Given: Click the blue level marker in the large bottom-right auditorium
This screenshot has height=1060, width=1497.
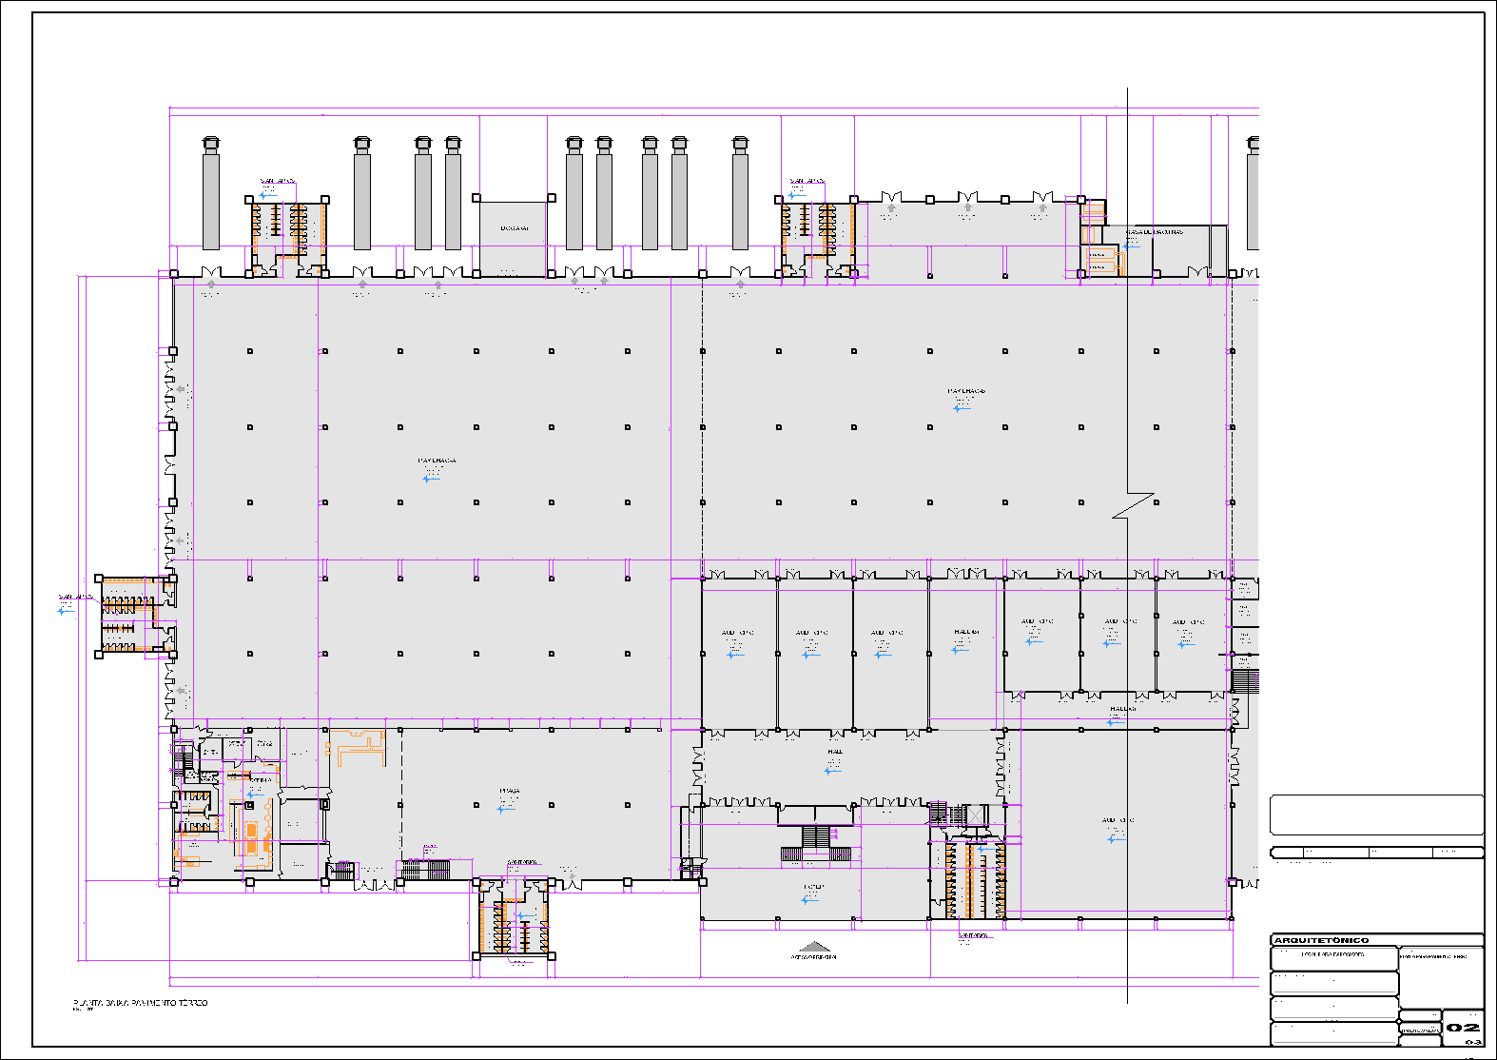Looking at the screenshot, I should (x=1115, y=838).
